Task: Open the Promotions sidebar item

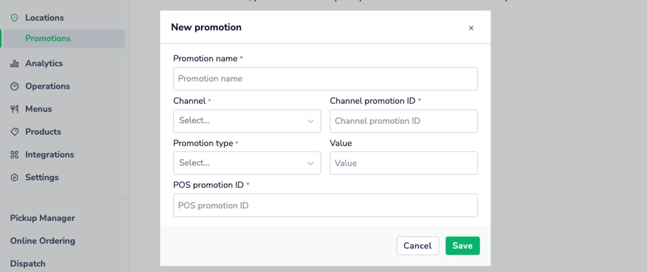Action: [x=48, y=38]
